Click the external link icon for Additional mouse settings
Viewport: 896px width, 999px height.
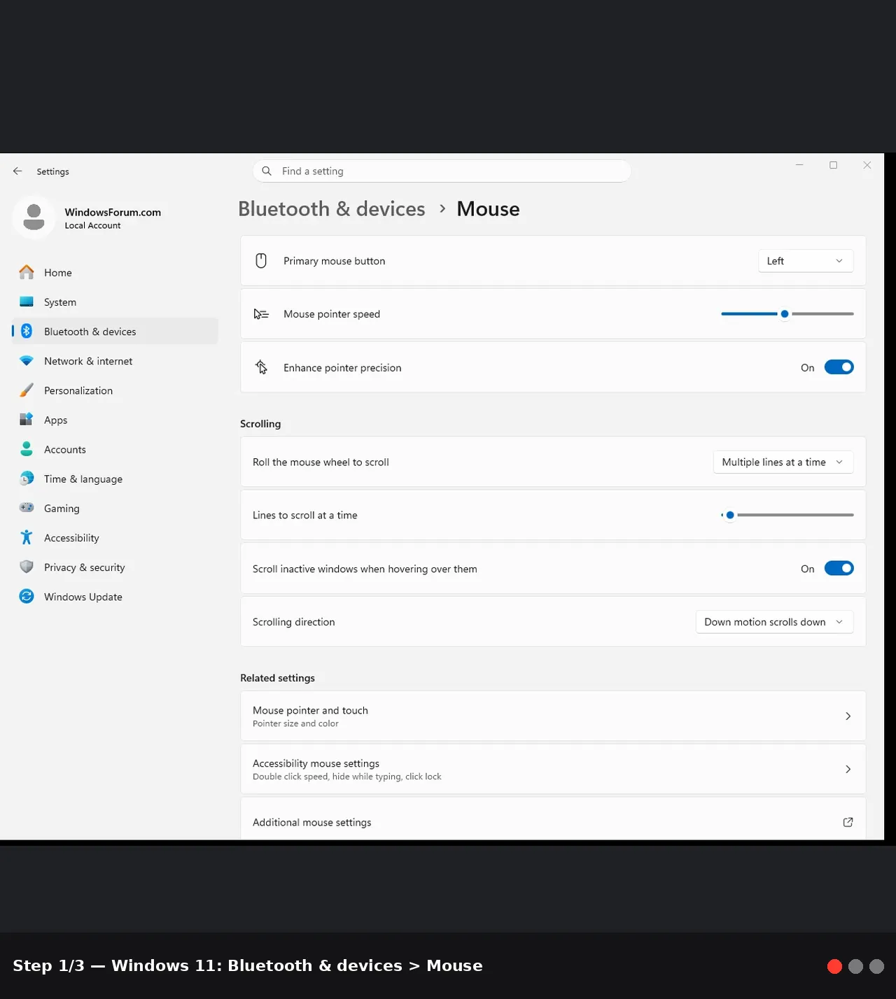point(848,822)
